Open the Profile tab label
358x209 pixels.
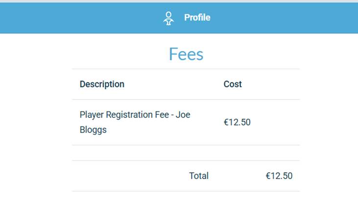197,18
